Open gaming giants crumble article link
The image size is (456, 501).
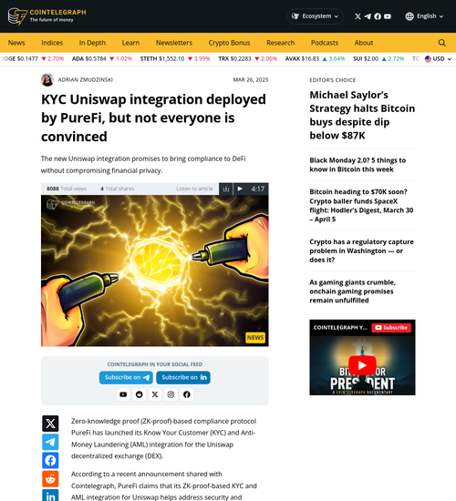click(x=353, y=291)
